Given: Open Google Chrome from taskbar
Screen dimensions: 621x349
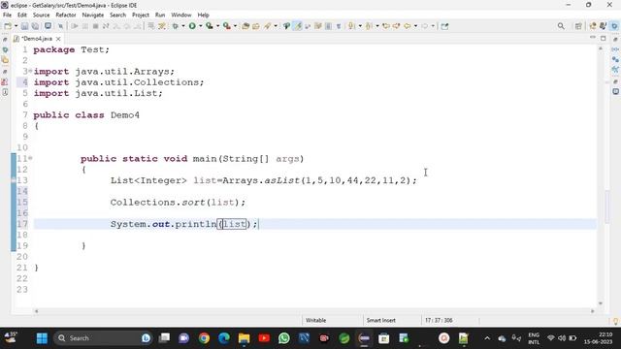Looking at the screenshot, I should coord(204,338).
